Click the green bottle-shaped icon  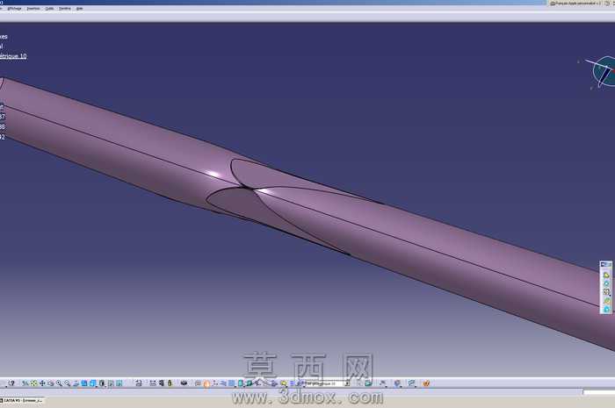pyautogui.click(x=170, y=383)
